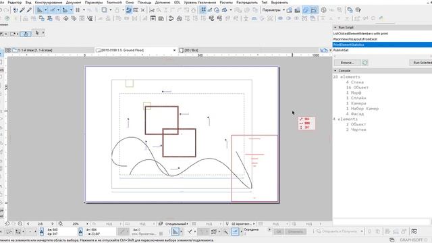The width and height of the screenshot is (432, 243).
Task: Click the cloud upload icon in second toolbar row
Action: pos(66,18)
